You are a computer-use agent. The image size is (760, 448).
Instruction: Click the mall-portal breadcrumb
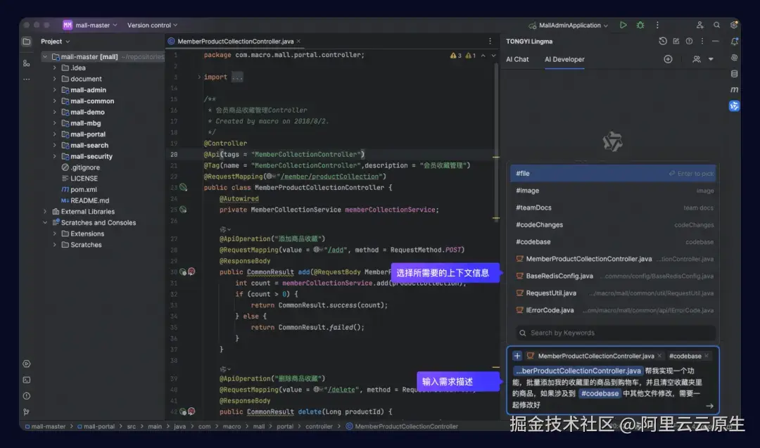[99, 427]
